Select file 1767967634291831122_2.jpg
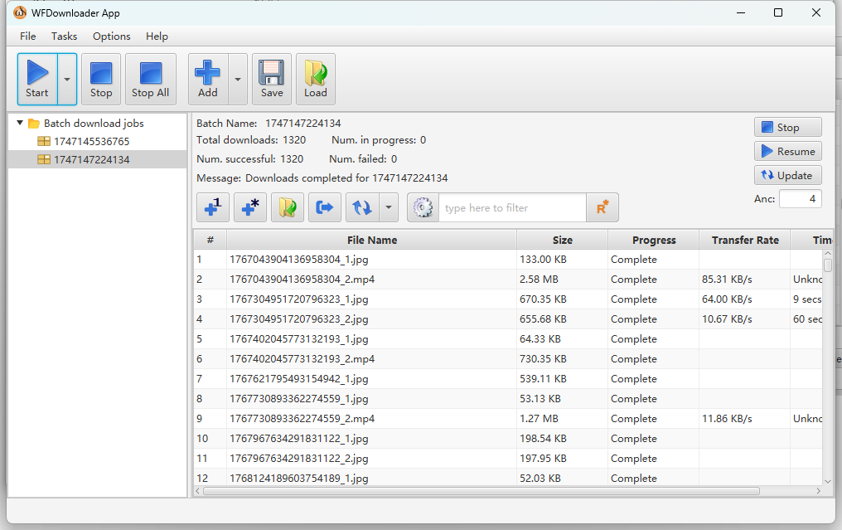 [299, 458]
